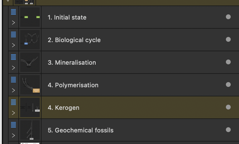Expand the Mineralisation layer group
This screenshot has height=144, width=239.
click(13, 68)
